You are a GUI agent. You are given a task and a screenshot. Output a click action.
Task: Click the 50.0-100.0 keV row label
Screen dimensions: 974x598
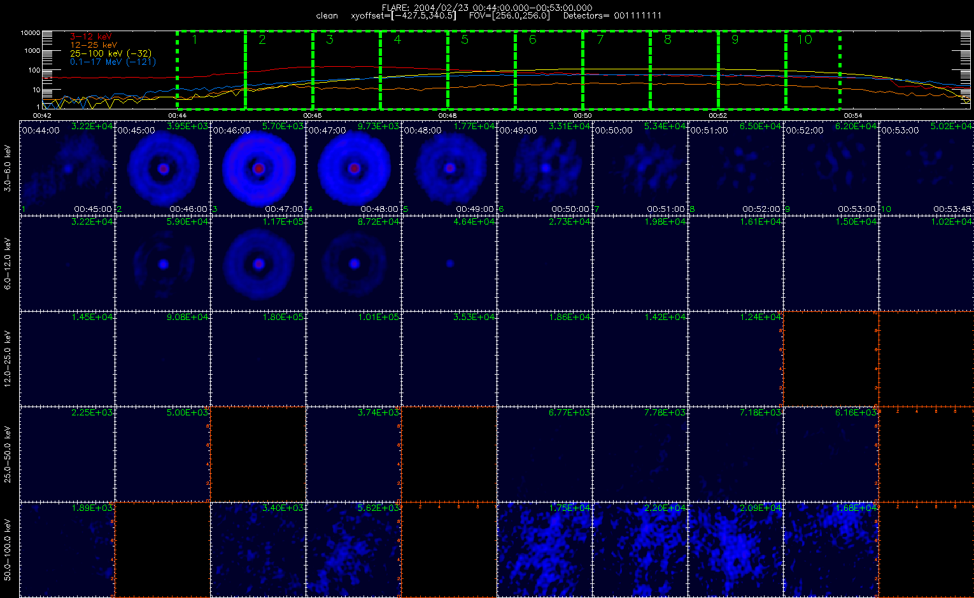8,550
